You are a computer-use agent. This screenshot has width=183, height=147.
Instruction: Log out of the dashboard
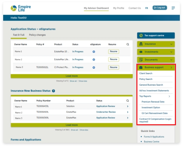pos(160,8)
